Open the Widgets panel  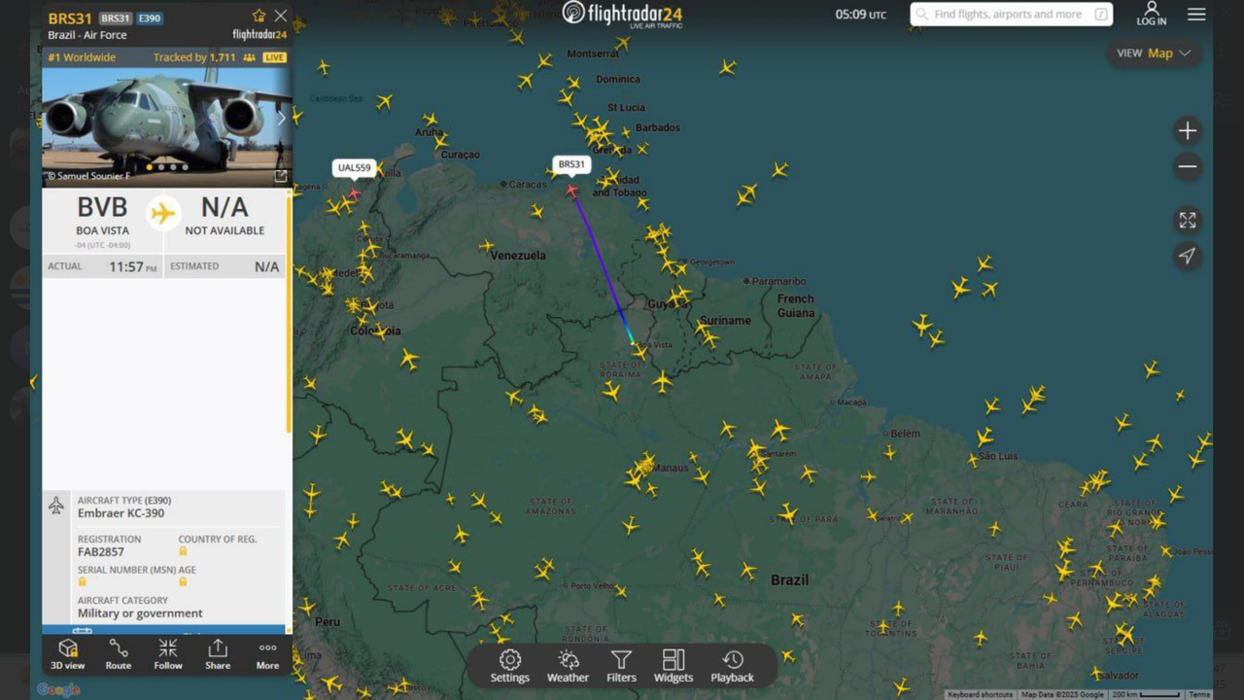click(674, 667)
